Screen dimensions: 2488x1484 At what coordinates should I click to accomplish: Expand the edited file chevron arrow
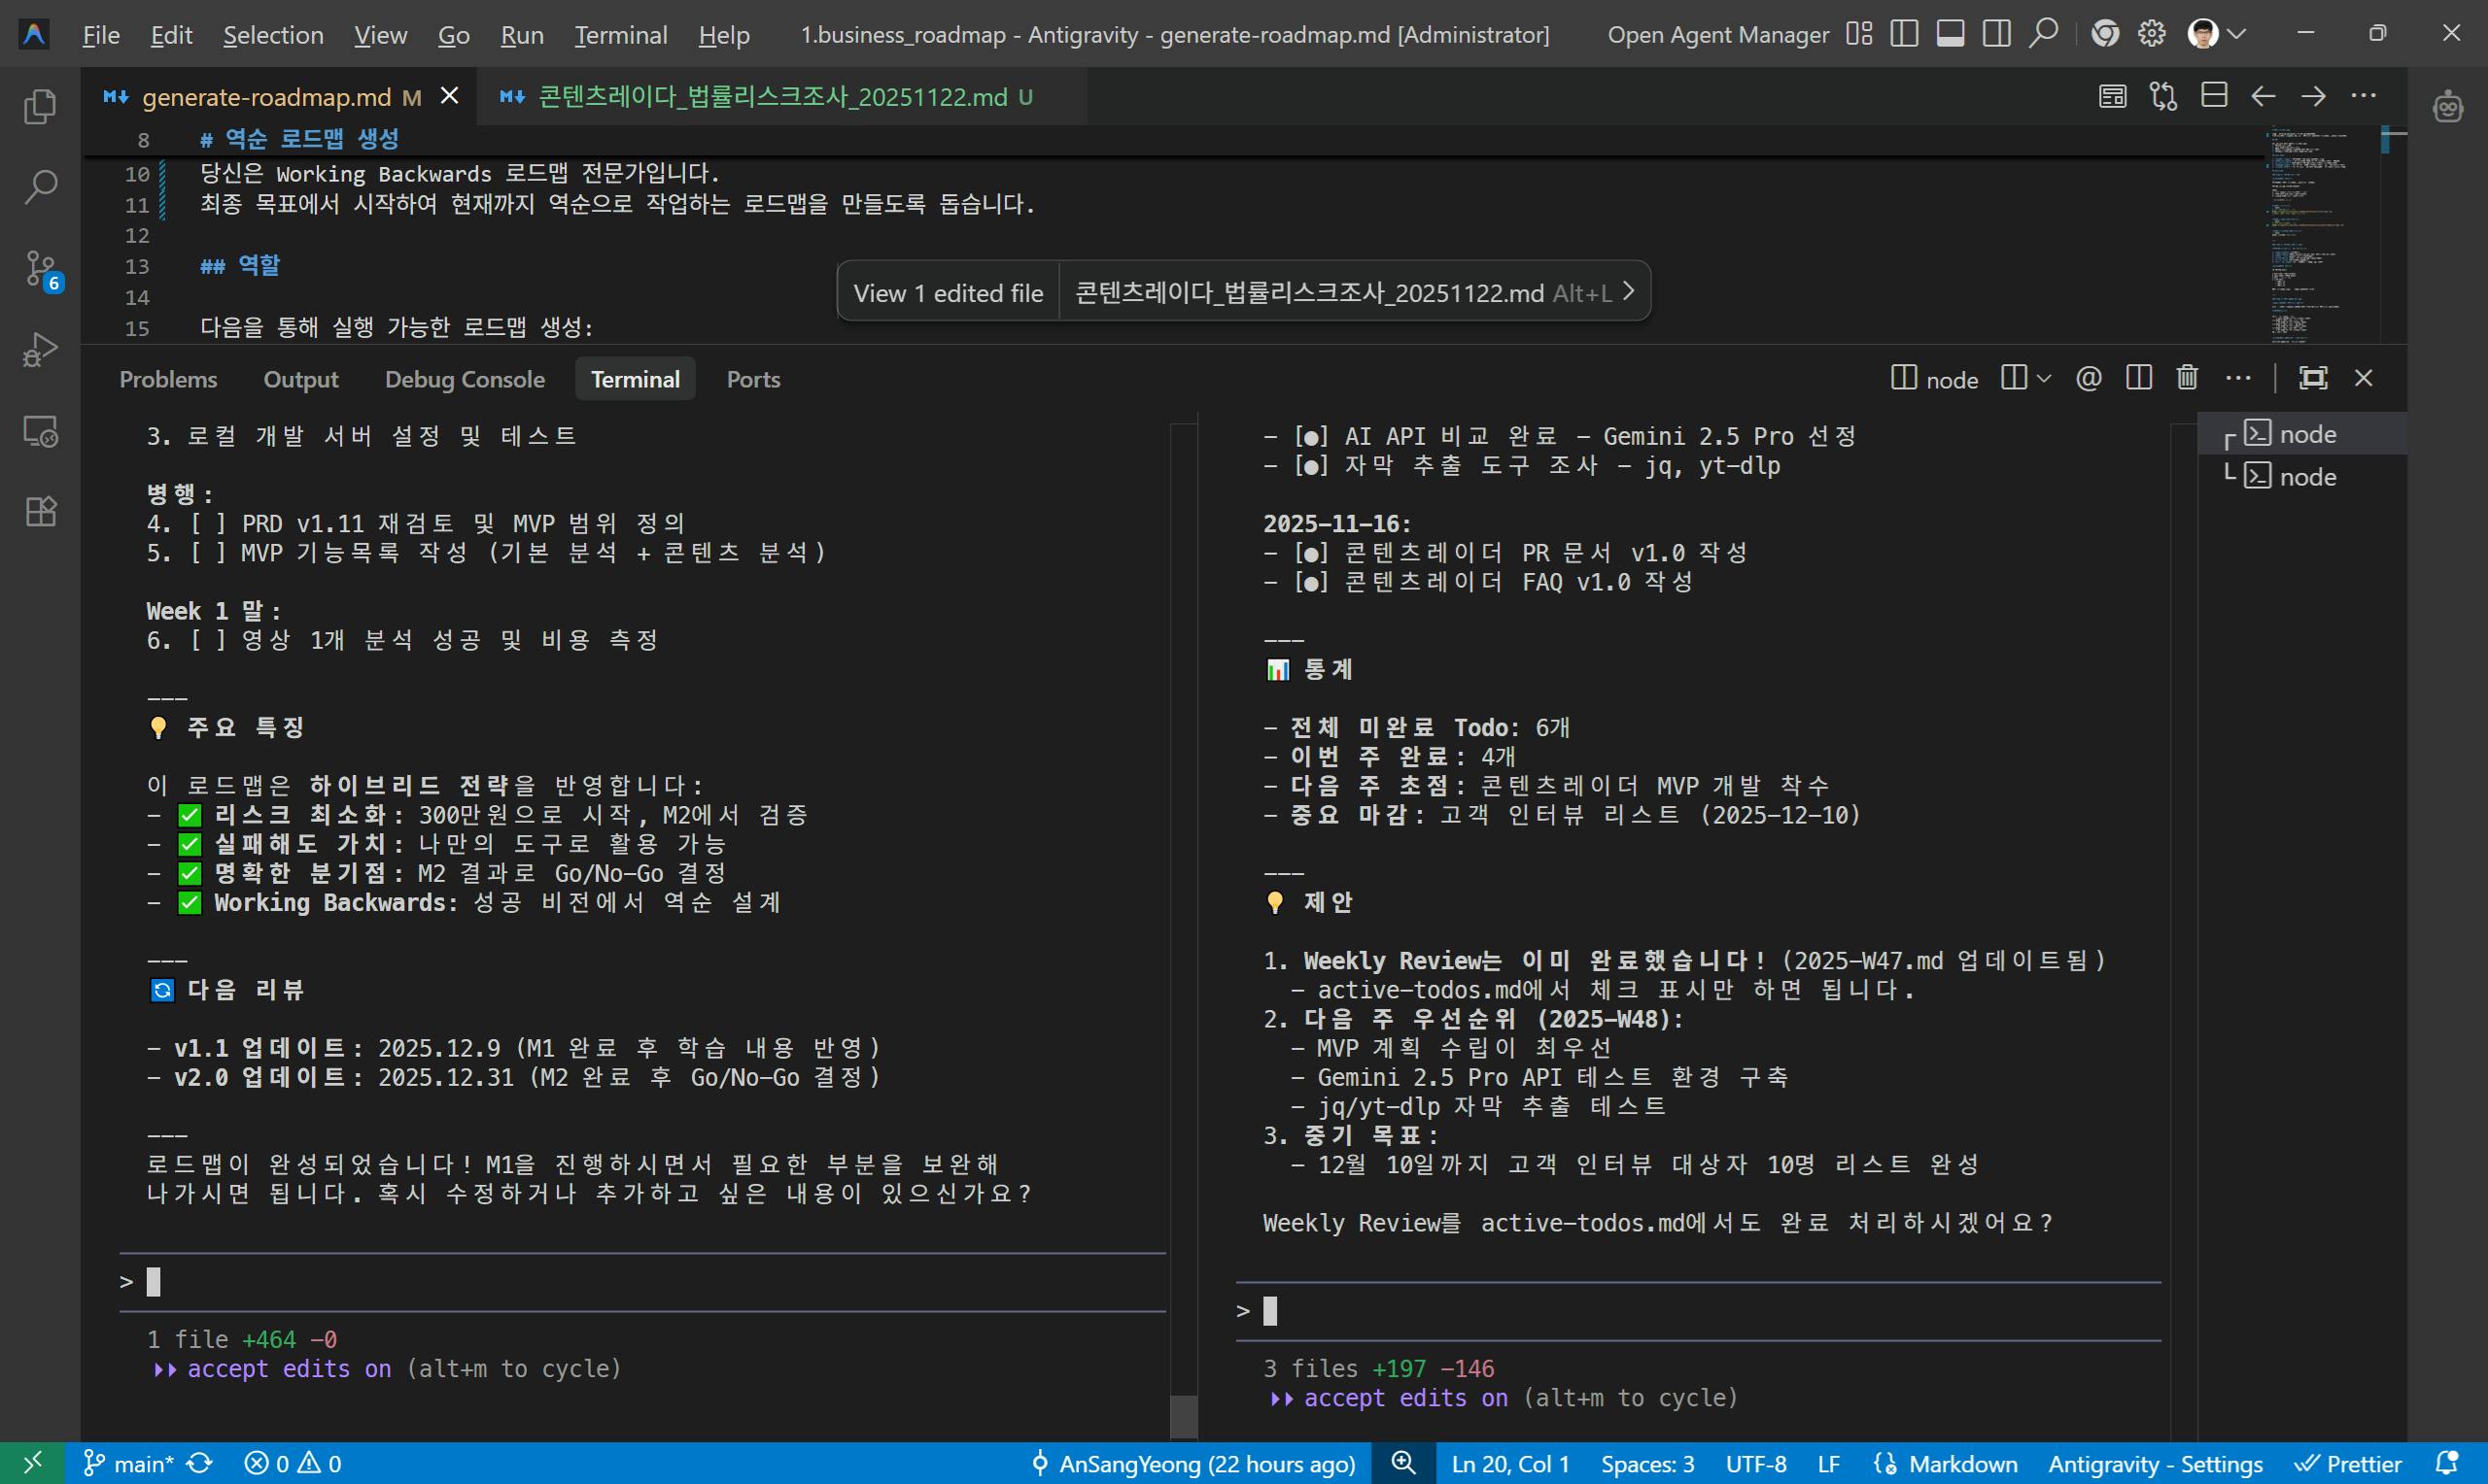[1629, 291]
